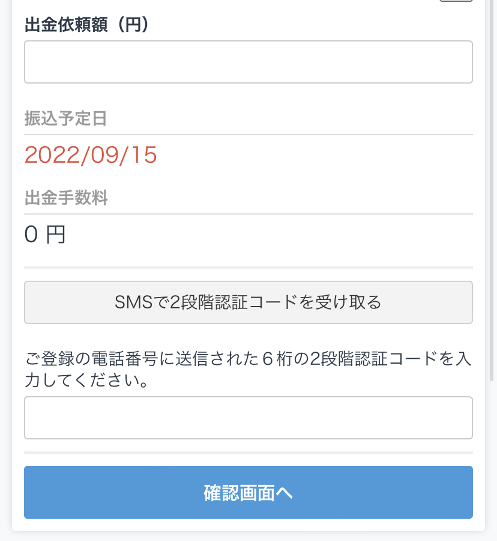Click the thick separator above the SMS button

(x=248, y=267)
